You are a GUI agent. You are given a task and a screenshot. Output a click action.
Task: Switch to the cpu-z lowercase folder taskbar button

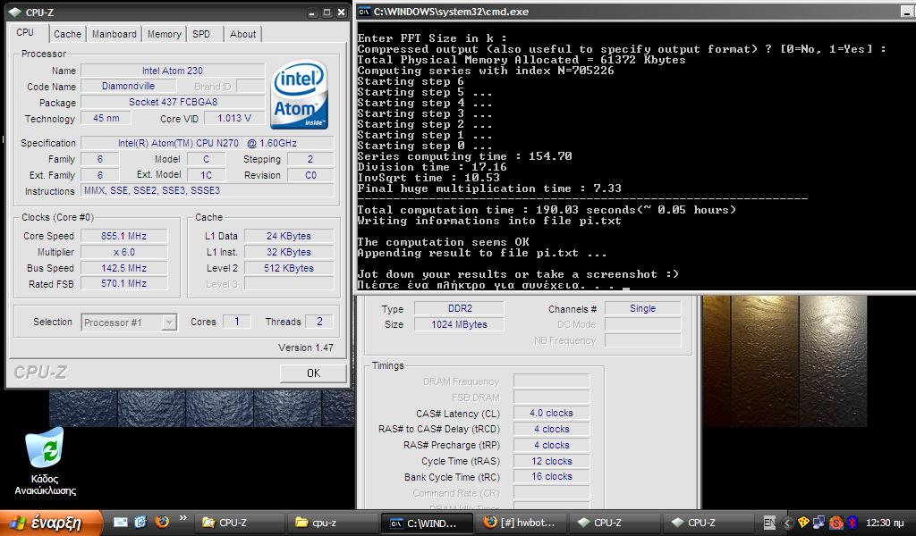[x=331, y=523]
